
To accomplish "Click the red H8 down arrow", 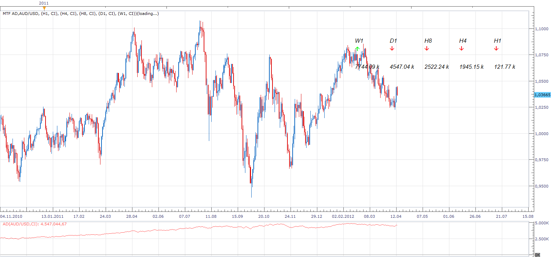I will (x=427, y=49).
